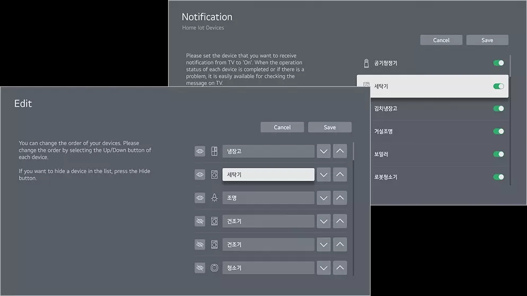Hide the 냉장고 device using its eye icon

point(200,151)
